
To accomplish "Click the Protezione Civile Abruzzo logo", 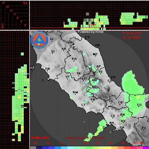I will (x=39, y=40).
